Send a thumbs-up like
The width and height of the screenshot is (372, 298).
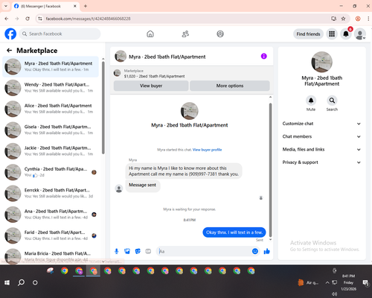[267, 251]
